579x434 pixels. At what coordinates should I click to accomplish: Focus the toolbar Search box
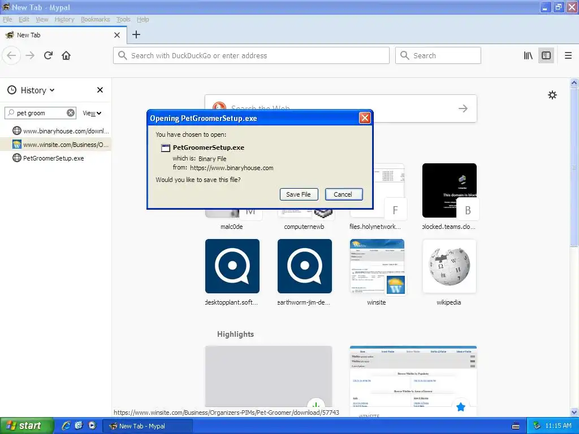(x=438, y=56)
